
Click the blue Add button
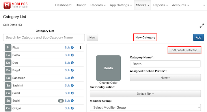[198, 38]
